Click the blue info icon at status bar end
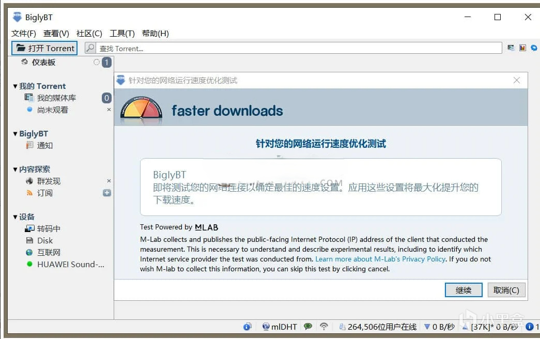Viewport: 540px width, 339px height. pyautogui.click(x=530, y=327)
